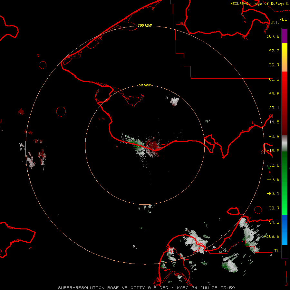Click the Super-Resolution Base Velocity caption

146,288
